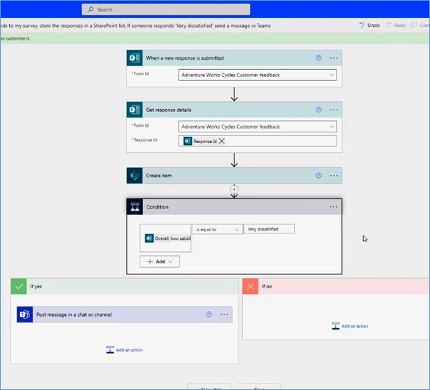The width and height of the screenshot is (430, 390).
Task: Click the search magnifier icon
Action: point(90,9)
